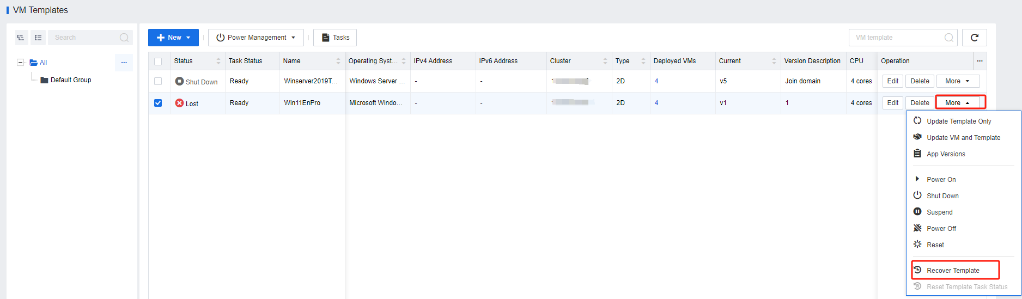Screen dimensions: 1022x299
Task: Click the Shut Down status icon for Winserver2019
Action: pos(179,81)
